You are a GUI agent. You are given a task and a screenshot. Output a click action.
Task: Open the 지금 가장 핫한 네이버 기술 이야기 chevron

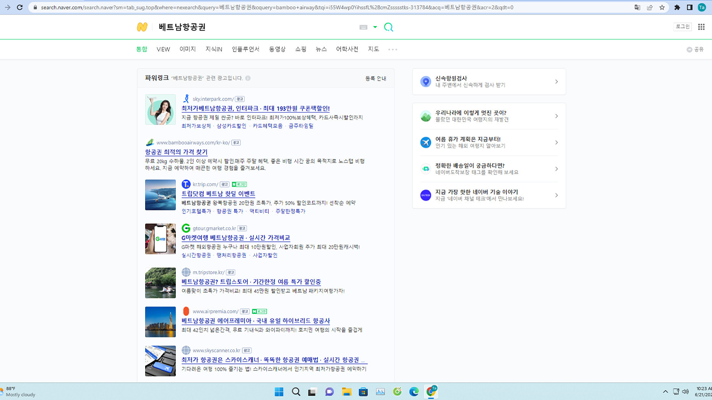(556, 195)
